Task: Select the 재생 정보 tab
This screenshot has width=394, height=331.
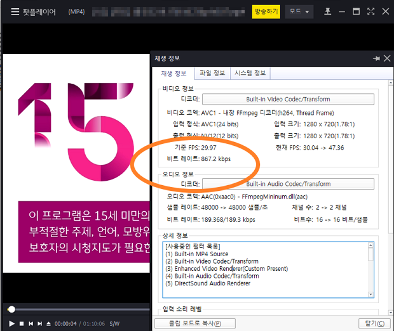Action: [173, 74]
